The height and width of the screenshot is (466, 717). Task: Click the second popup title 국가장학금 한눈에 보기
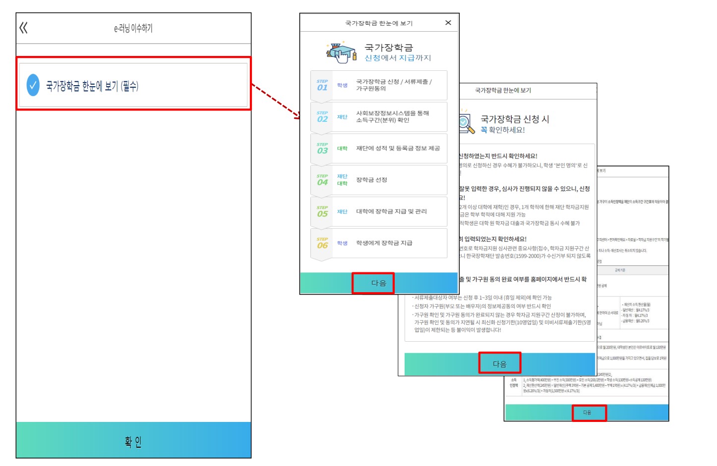pyautogui.click(x=503, y=91)
